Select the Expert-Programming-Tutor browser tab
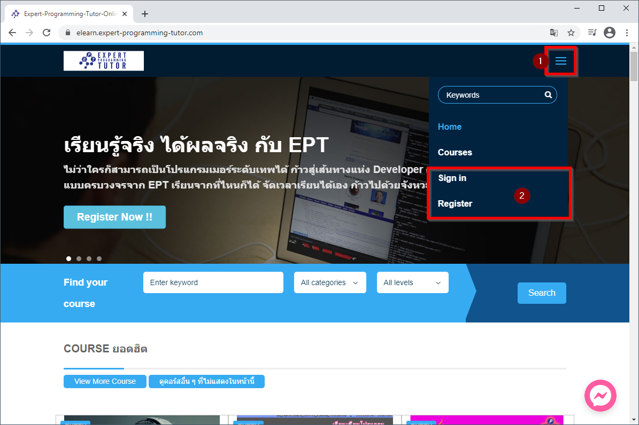Viewport: 639px width, 425px height. (70, 14)
